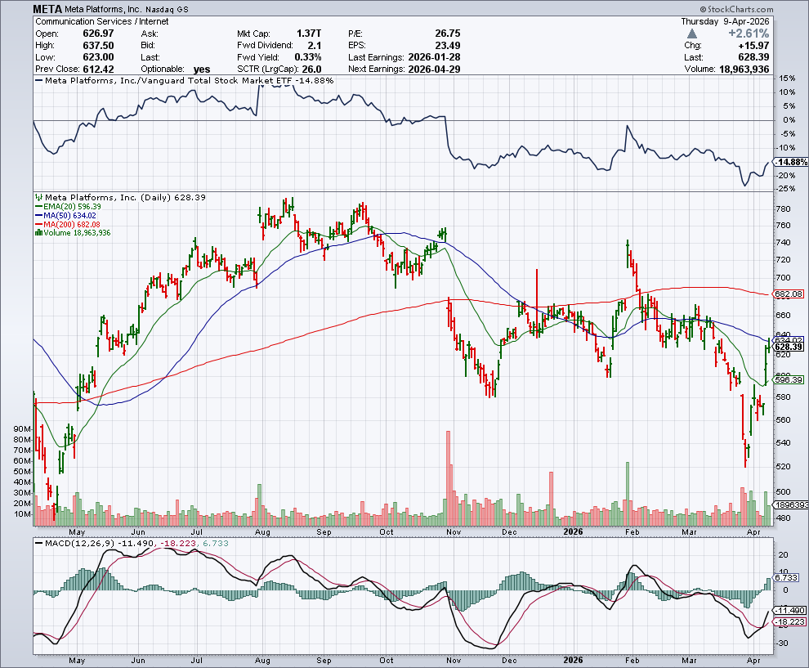The width and height of the screenshot is (809, 668).
Task: Click the green Volume 18,963,936 legend entry
Action: click(72, 233)
